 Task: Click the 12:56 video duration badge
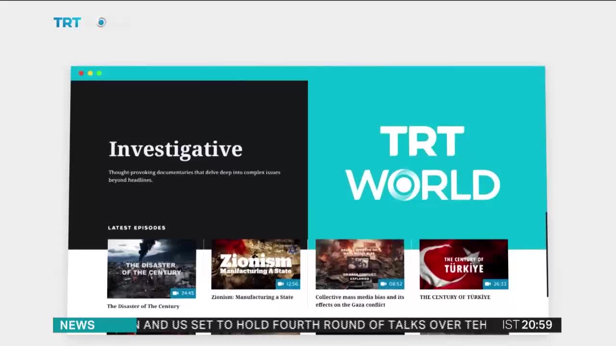pyautogui.click(x=288, y=284)
